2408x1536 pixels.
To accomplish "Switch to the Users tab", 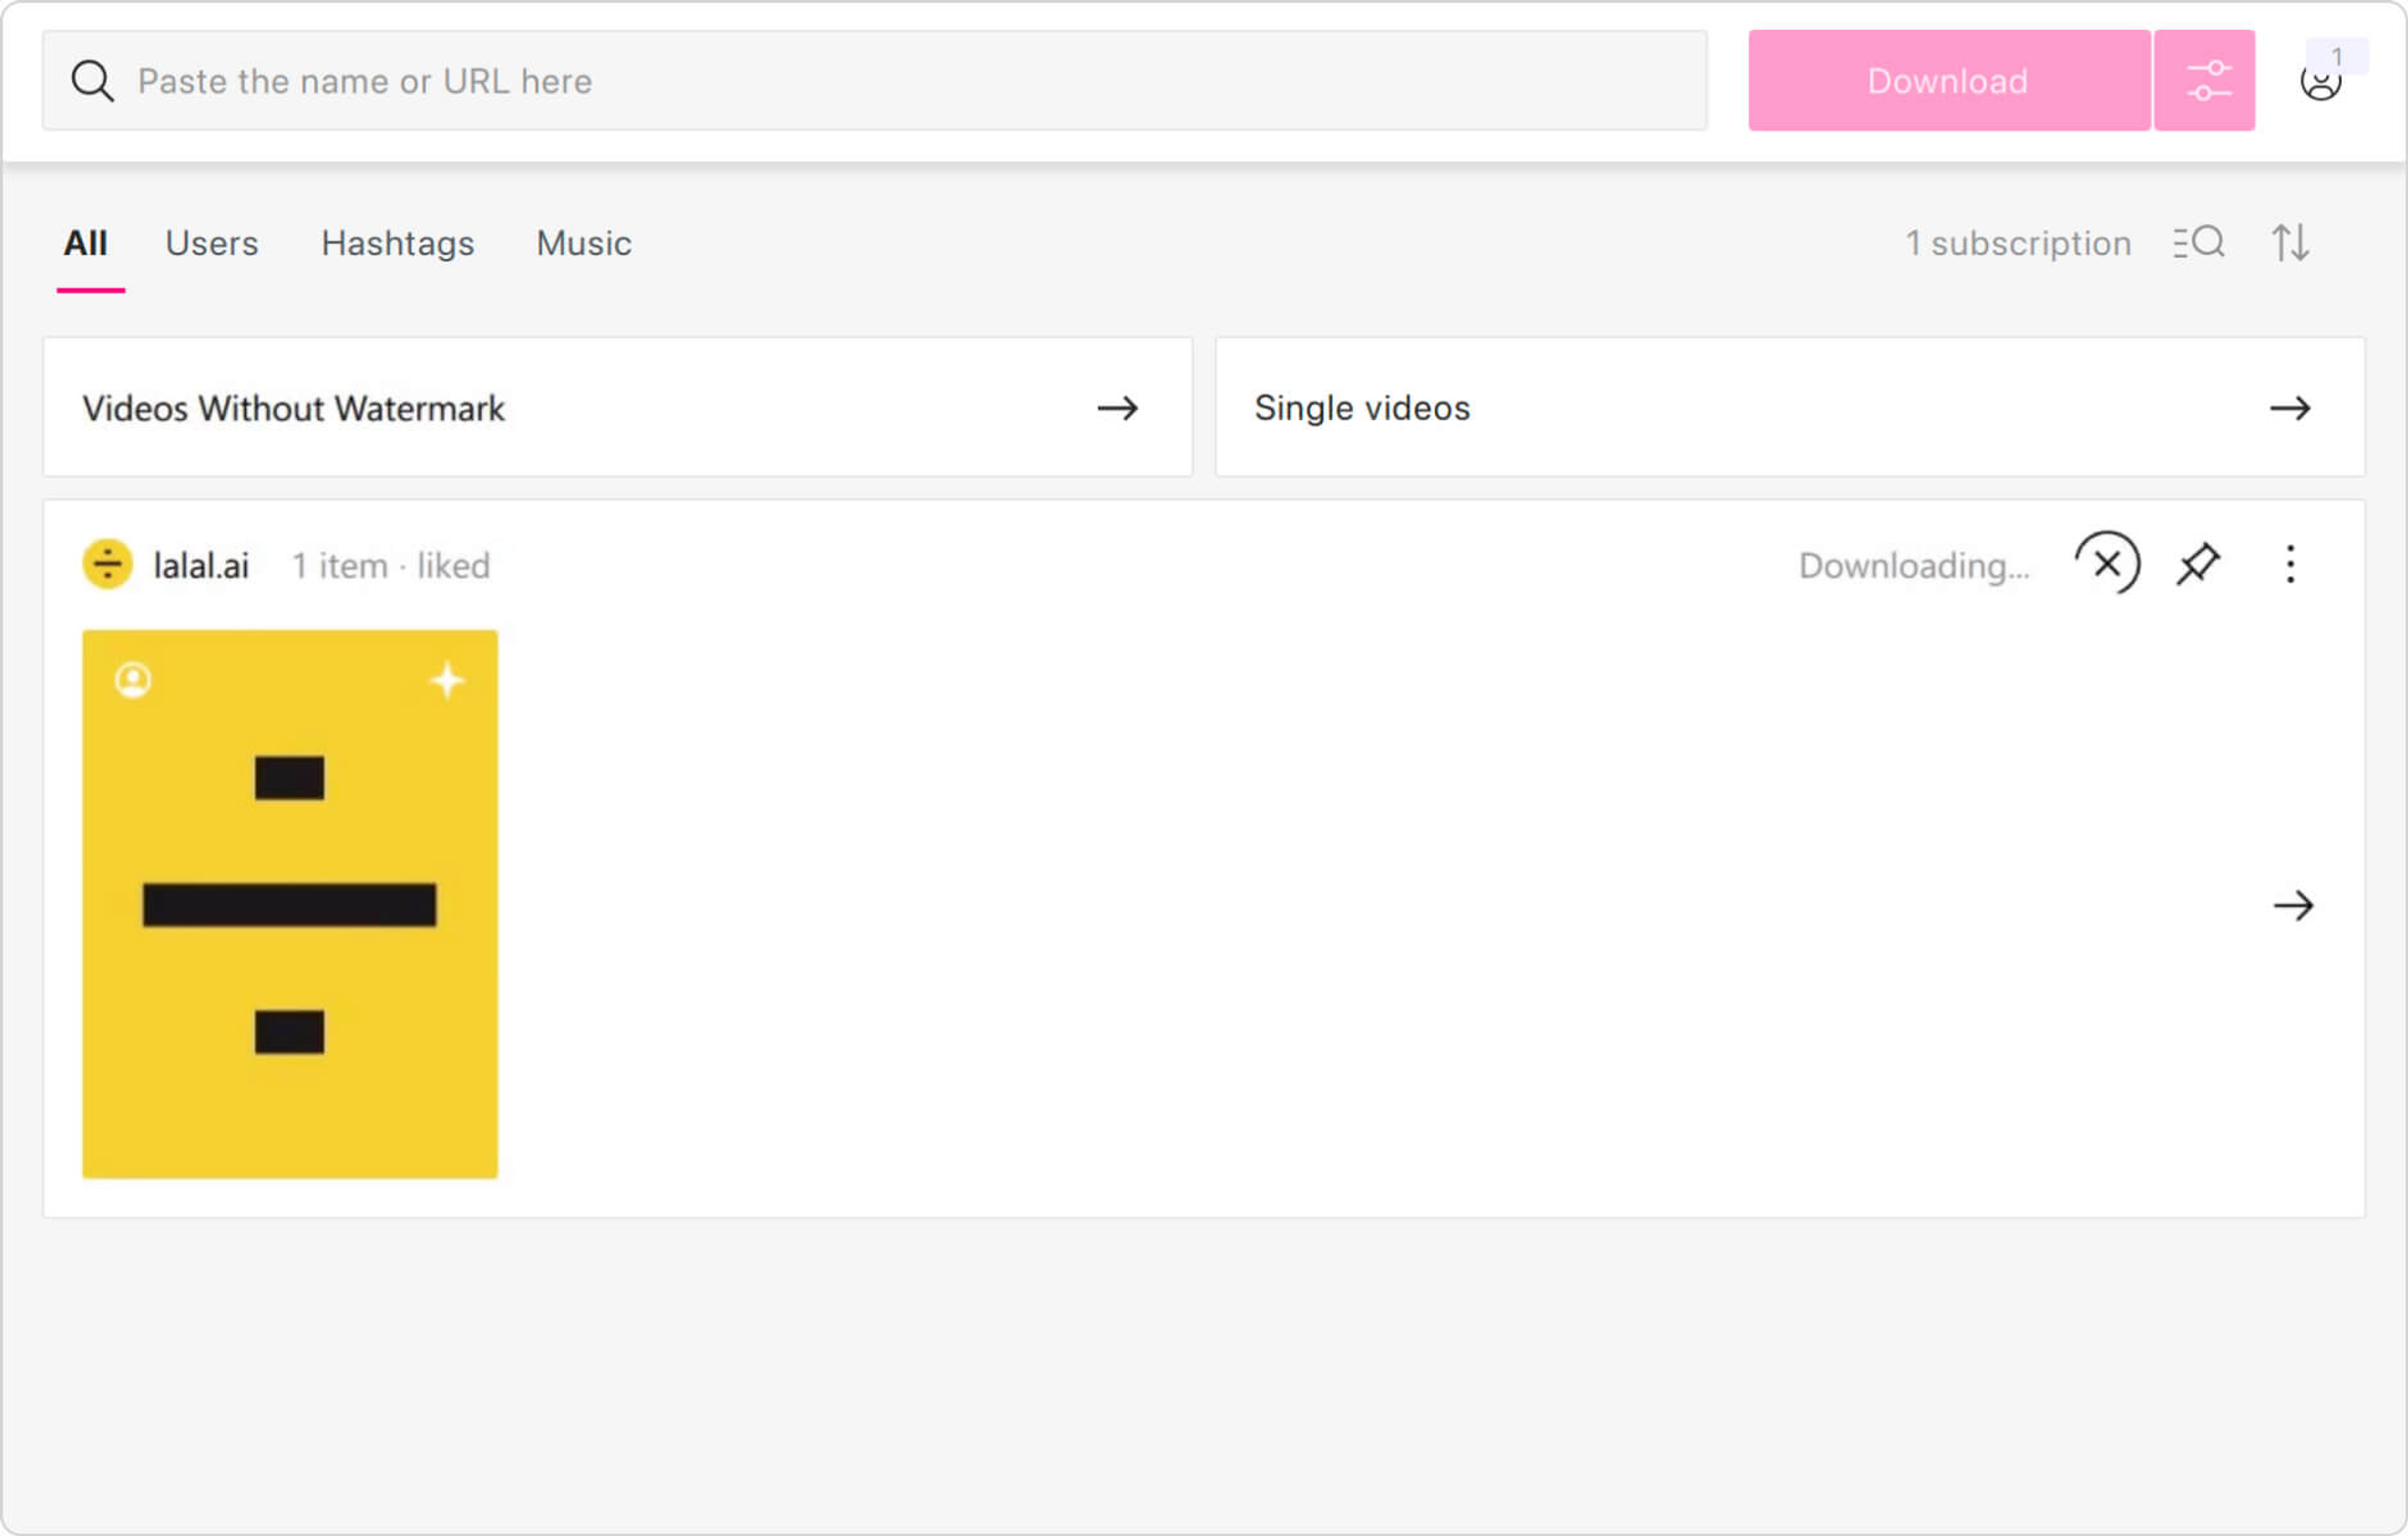I will click(x=212, y=243).
